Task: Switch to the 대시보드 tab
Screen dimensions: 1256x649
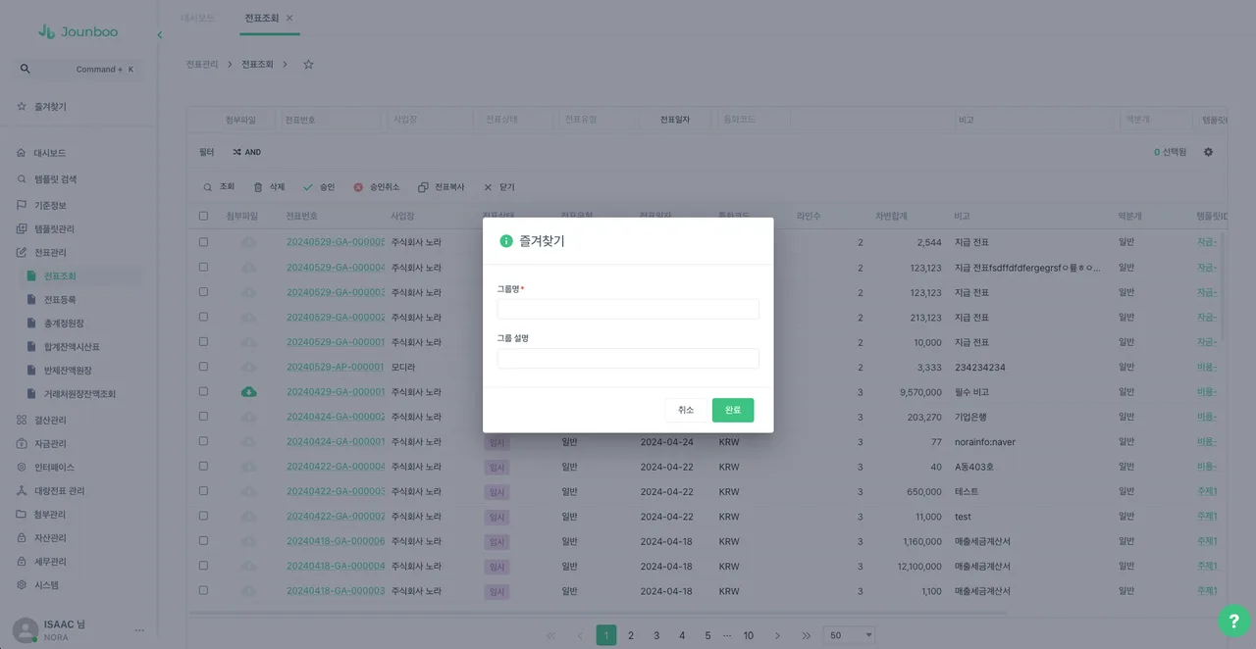Action: click(x=197, y=19)
